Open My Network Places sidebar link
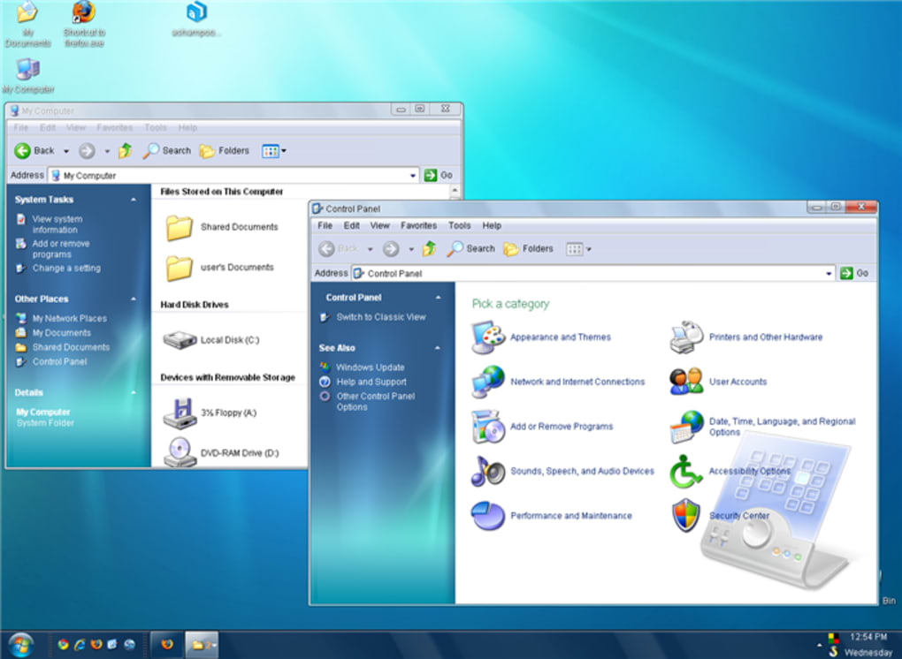This screenshot has height=659, width=902. tap(70, 318)
